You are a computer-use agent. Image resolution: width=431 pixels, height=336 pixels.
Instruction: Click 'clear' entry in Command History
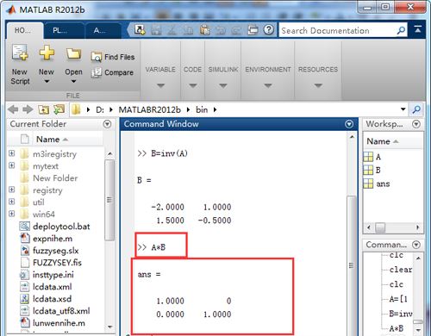pyautogui.click(x=401, y=270)
